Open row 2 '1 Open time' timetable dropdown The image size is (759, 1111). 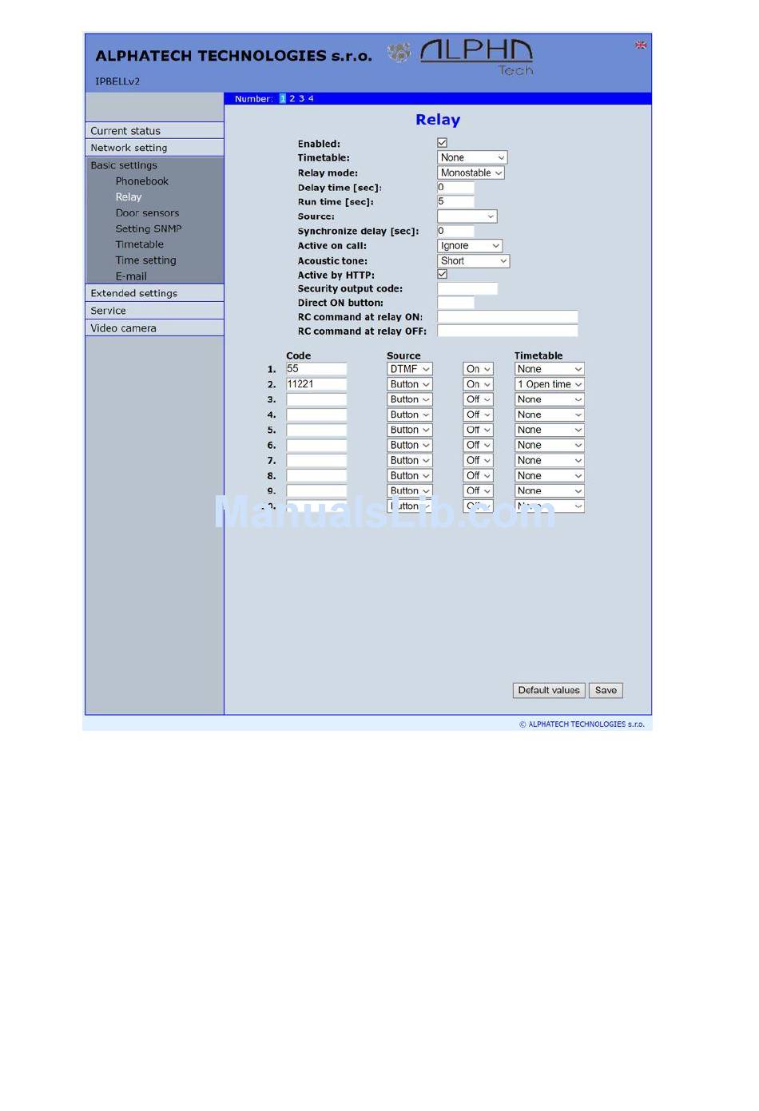[550, 384]
